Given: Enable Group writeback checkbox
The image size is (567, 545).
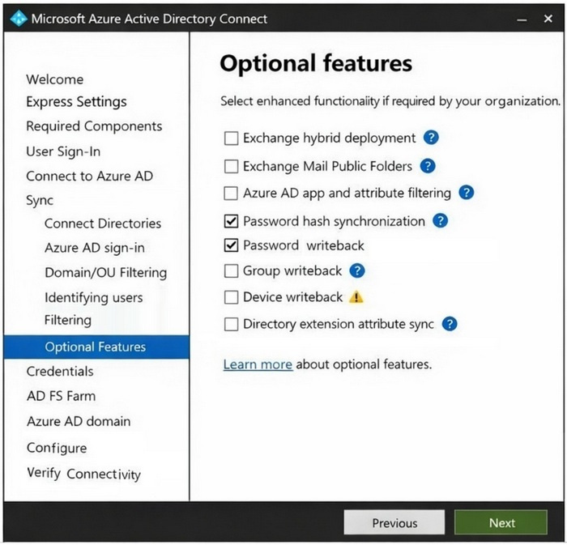Looking at the screenshot, I should pyautogui.click(x=231, y=270).
